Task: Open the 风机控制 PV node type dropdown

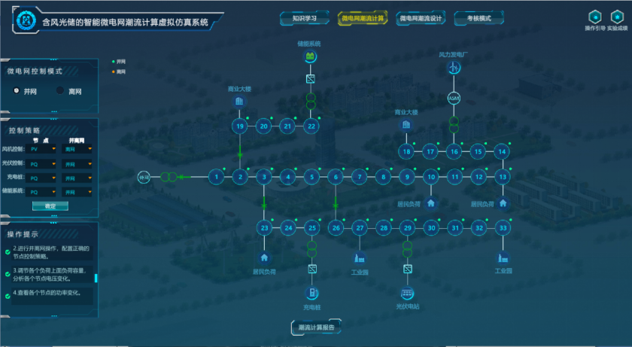Action: (44, 149)
